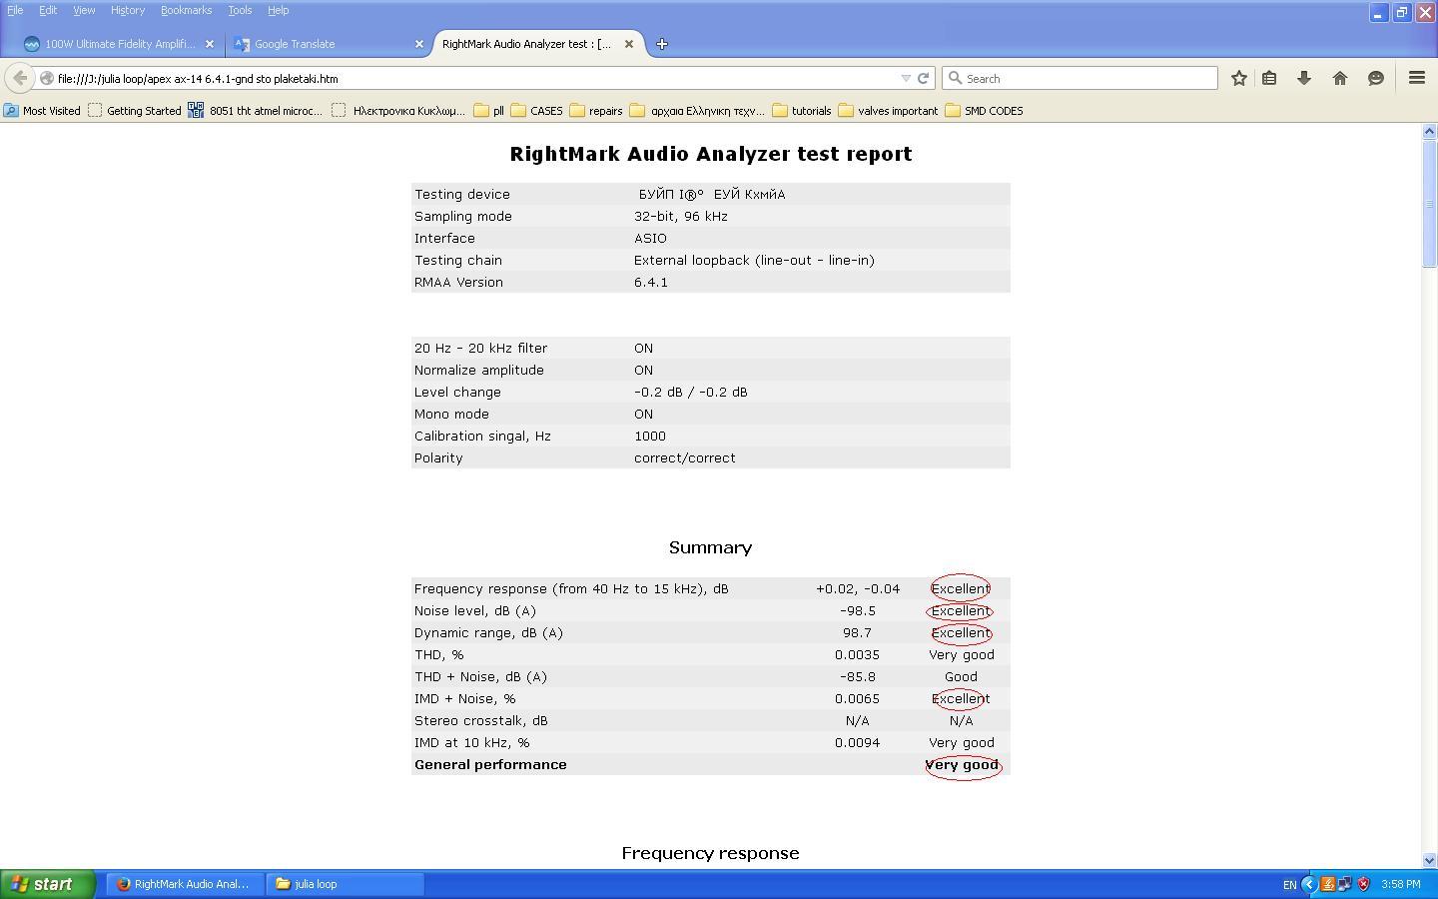Screen dimensions: 1438x899
Task: Open the Most Visited bookmarks
Action: 42,111
